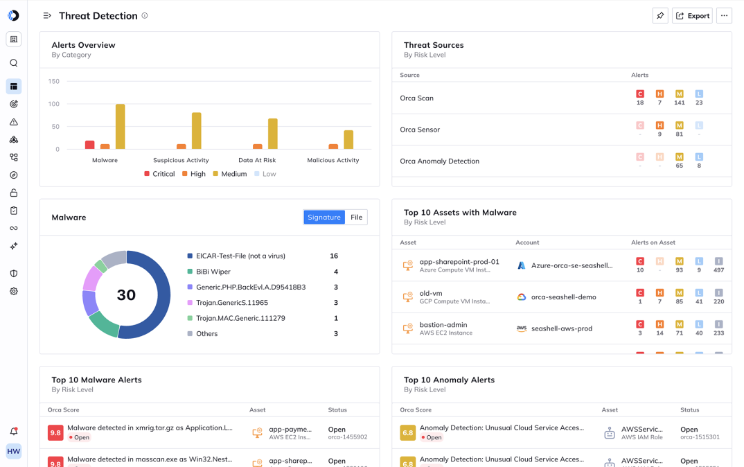Toggle the Critical legend in Alerts Overview
Viewport: 744px width, 467px height.
pyautogui.click(x=159, y=174)
